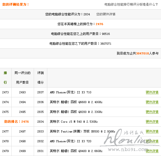The height and width of the screenshot is (156, 161).
Task: Click the 您的硬件详情 link
Action: [106, 14]
